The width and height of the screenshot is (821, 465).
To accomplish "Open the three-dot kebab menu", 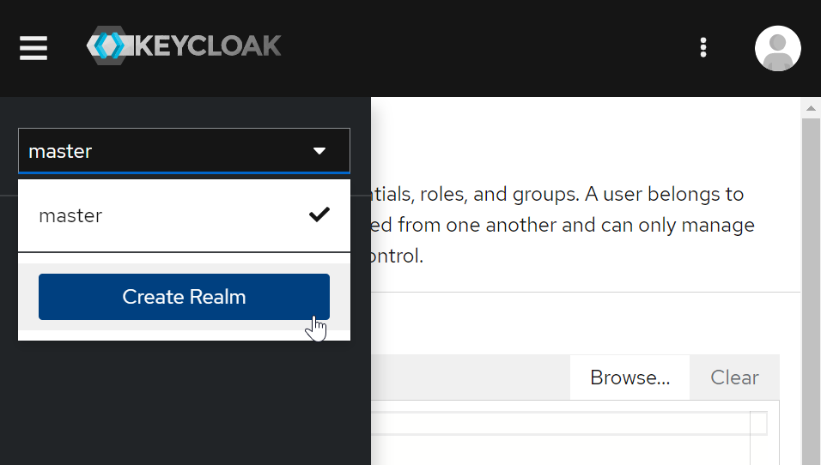I will 703,48.
